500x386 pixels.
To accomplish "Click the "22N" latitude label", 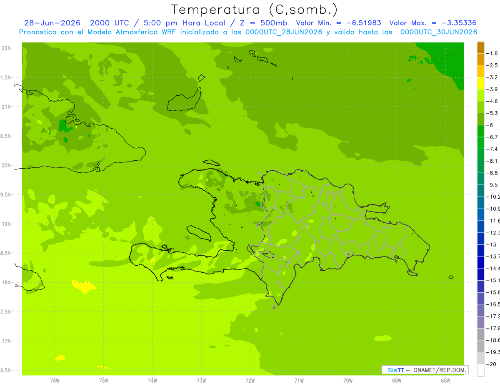I will click(7, 48).
